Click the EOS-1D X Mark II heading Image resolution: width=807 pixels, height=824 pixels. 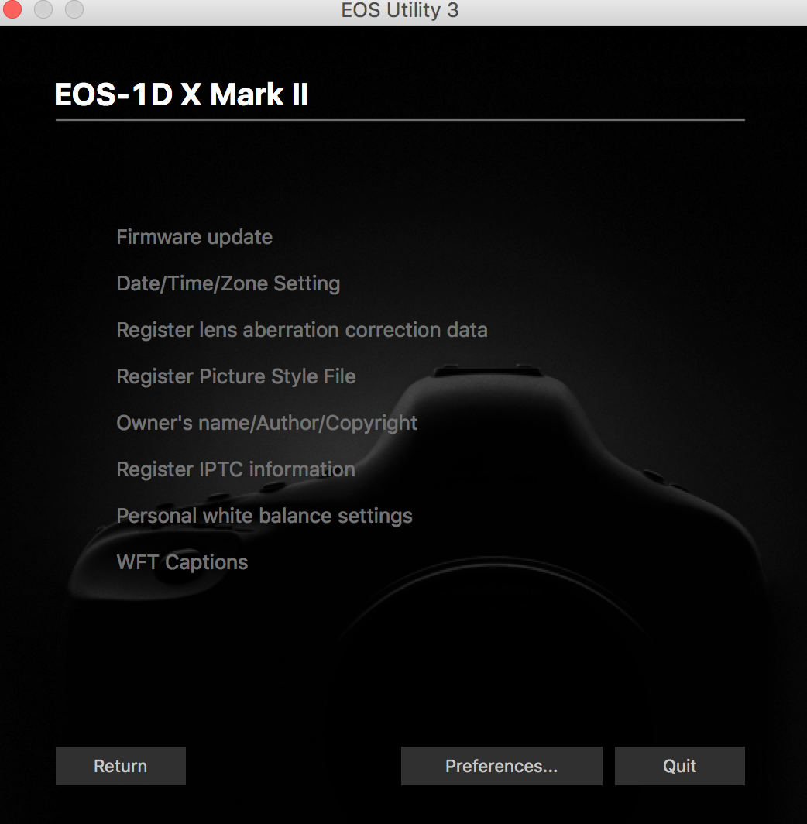(181, 95)
